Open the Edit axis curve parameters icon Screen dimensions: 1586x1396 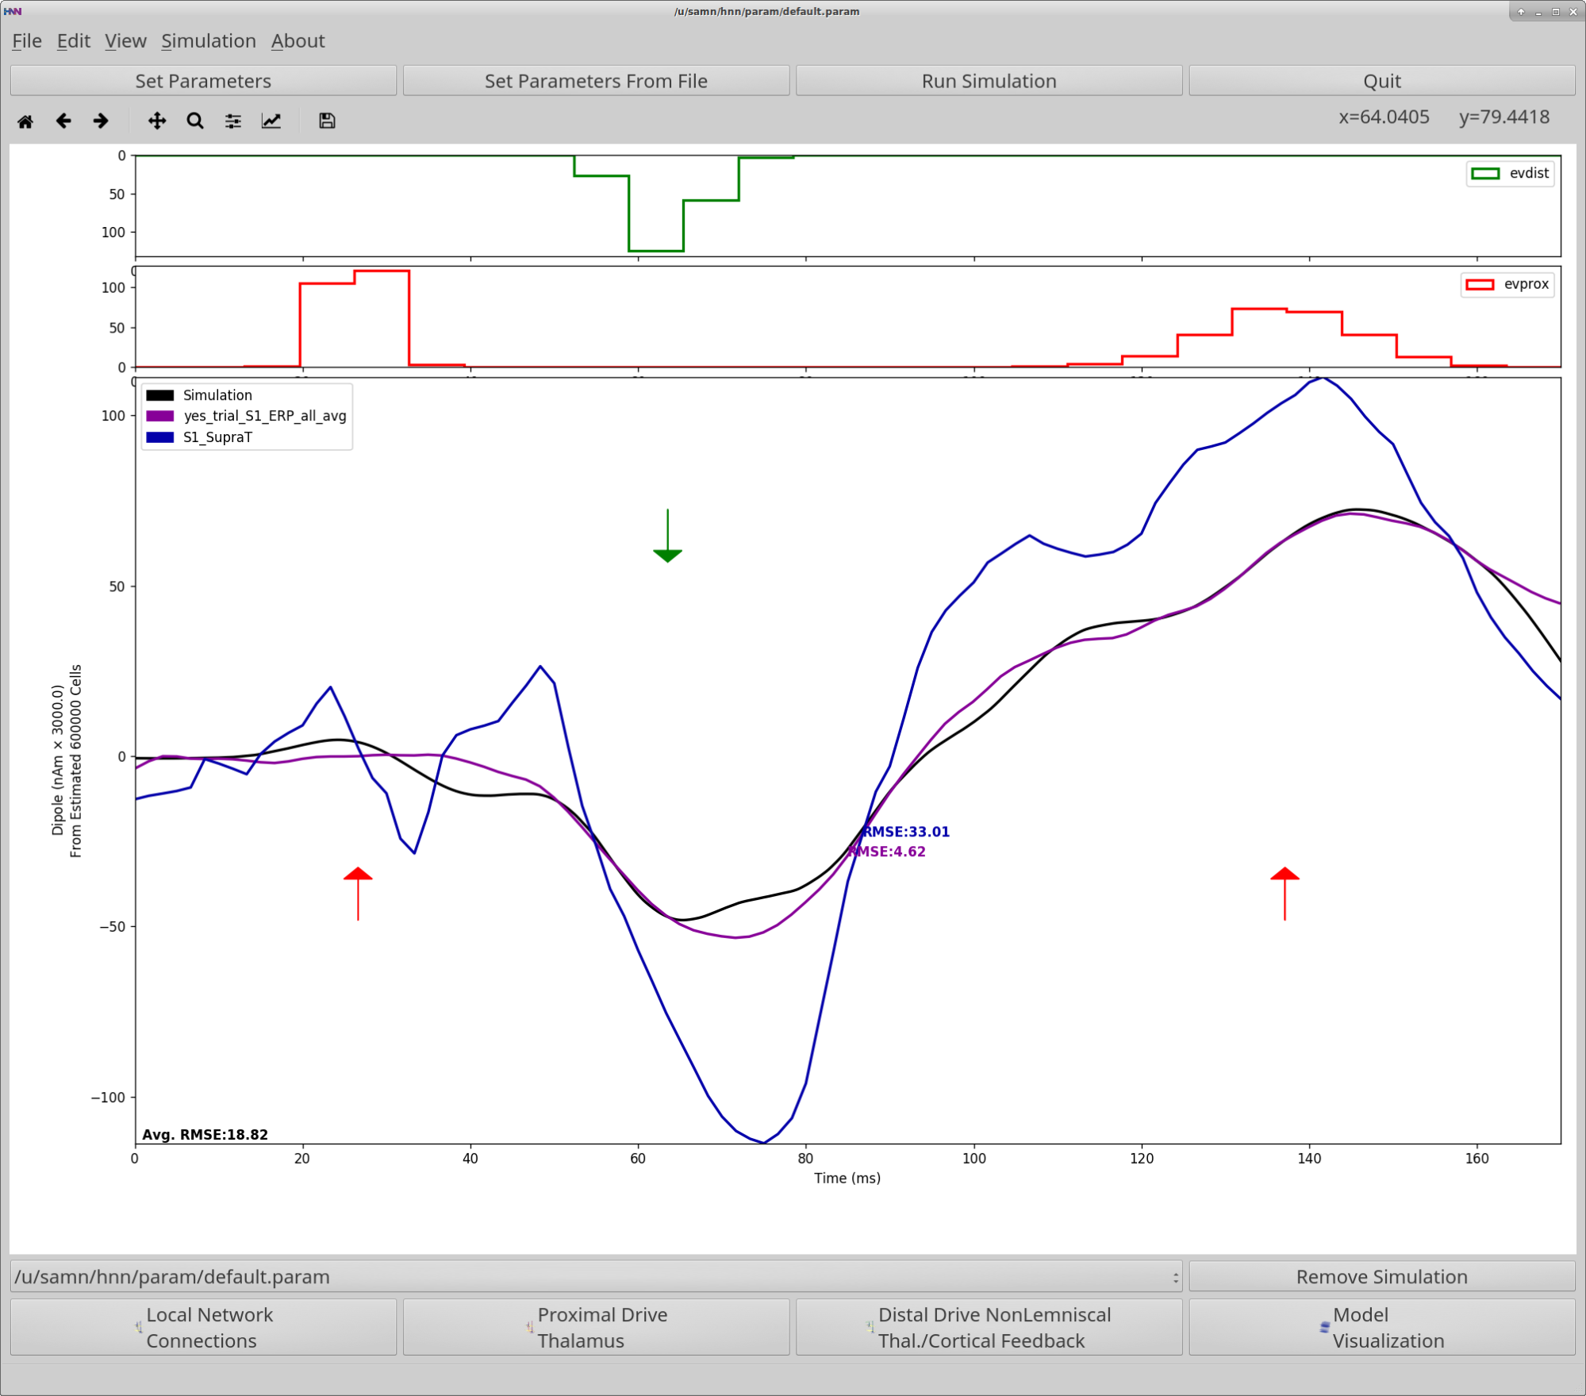pyautogui.click(x=271, y=121)
